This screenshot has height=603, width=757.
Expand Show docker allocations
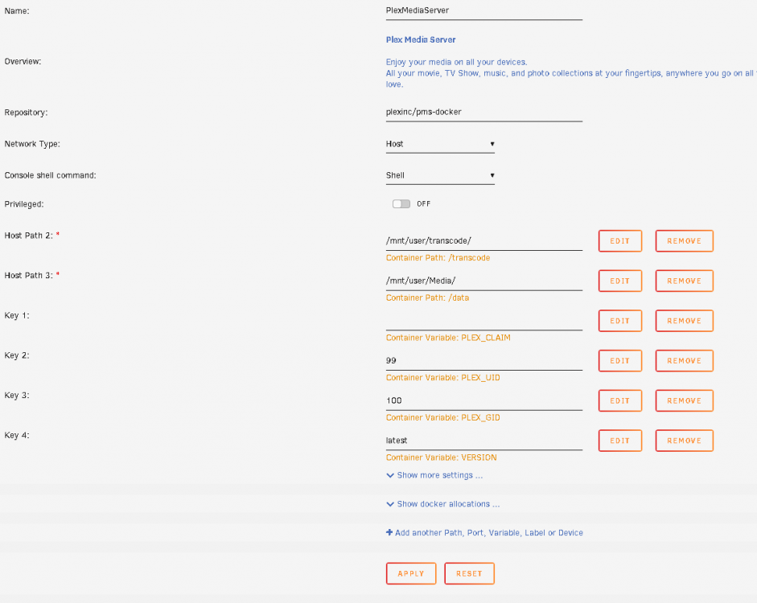click(443, 503)
